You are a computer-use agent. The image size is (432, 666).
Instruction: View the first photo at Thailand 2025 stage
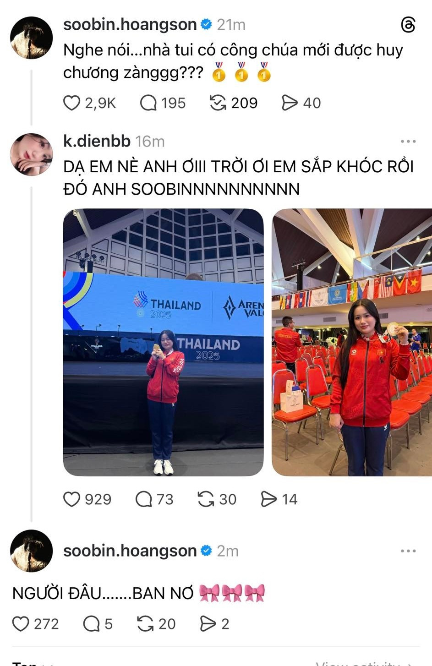163,342
